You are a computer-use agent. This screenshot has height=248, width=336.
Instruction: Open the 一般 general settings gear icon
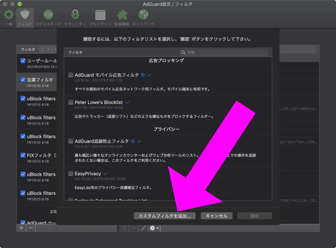tap(9, 15)
